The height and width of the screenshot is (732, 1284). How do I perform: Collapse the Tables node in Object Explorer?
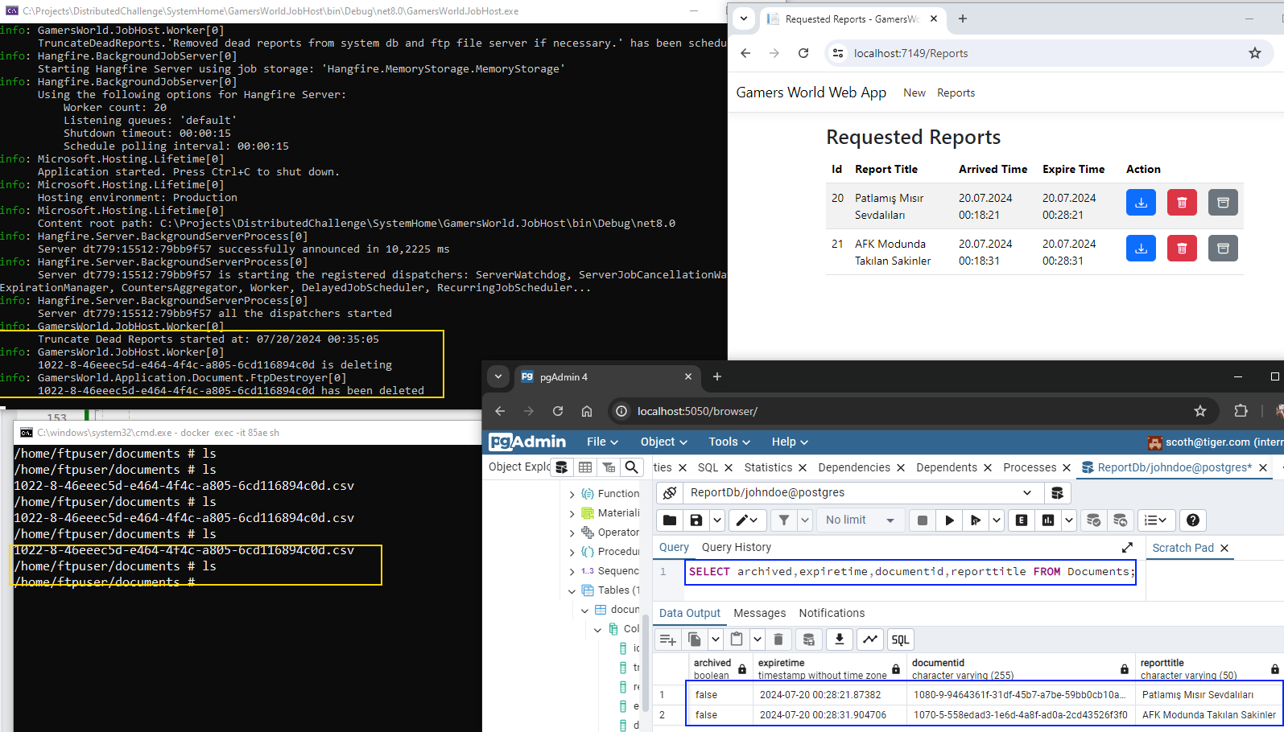[x=572, y=590]
